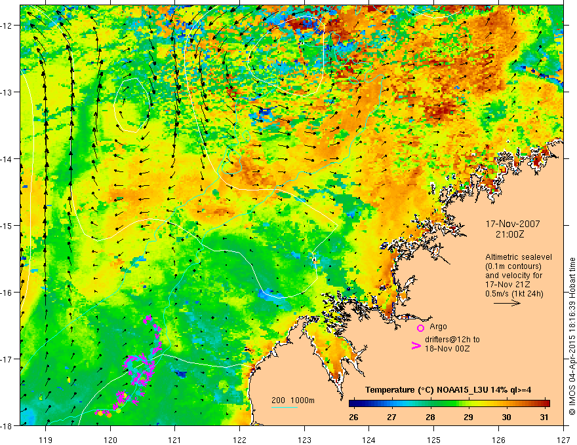The height and width of the screenshot is (445, 577).
Task: Click the 'and velocity for' text
Action: 513,276
